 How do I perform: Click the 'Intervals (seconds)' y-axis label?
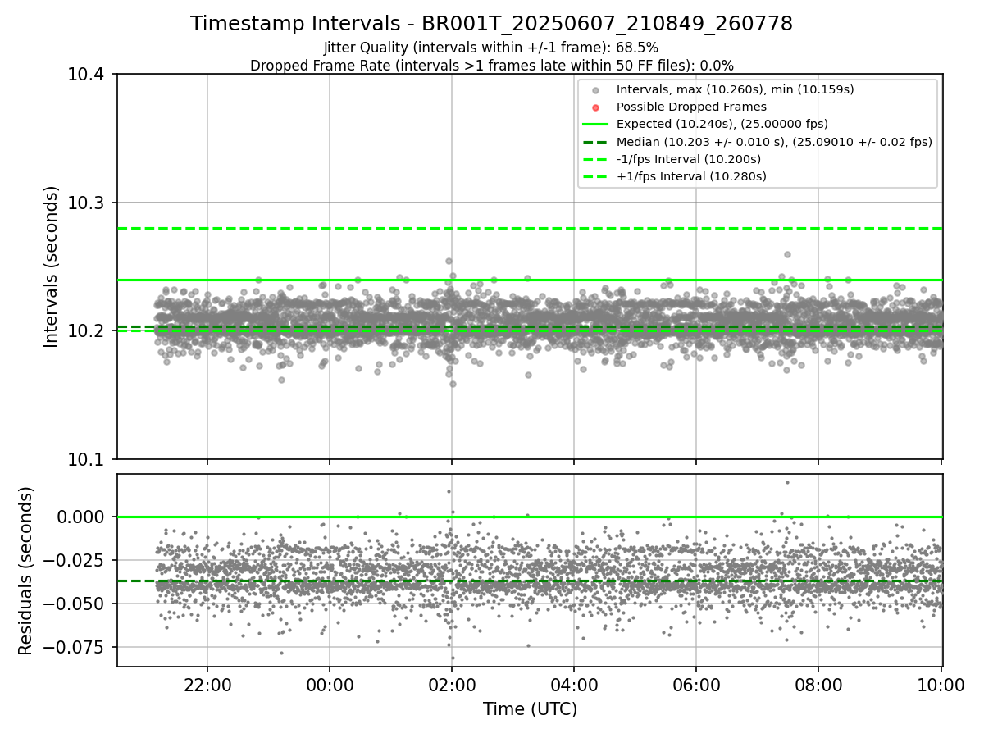point(52,266)
